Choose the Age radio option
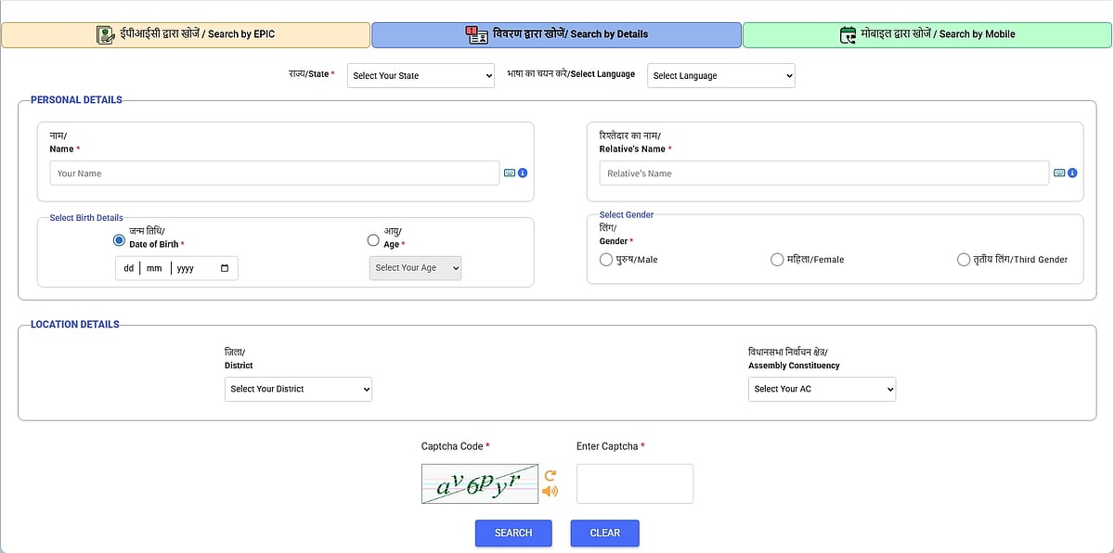1114x553 pixels. pos(373,240)
